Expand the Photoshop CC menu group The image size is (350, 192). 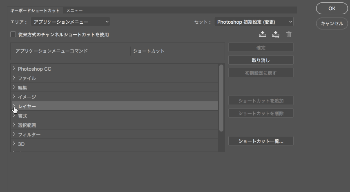[14, 69]
